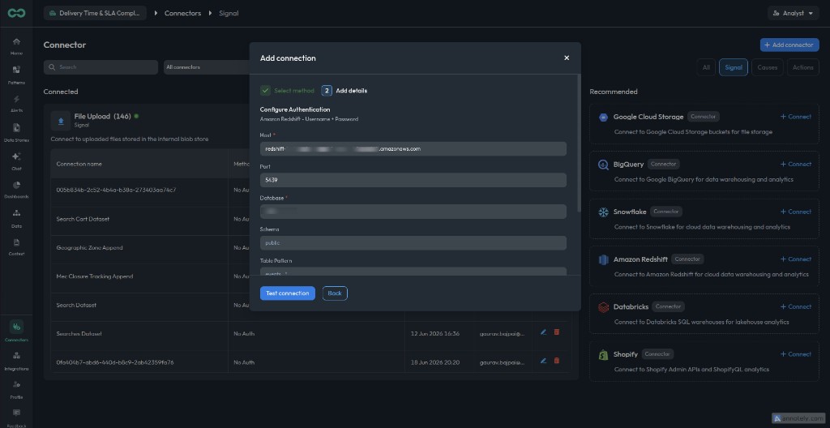Click the Connection name column header
The image size is (830, 428).
tap(79, 164)
